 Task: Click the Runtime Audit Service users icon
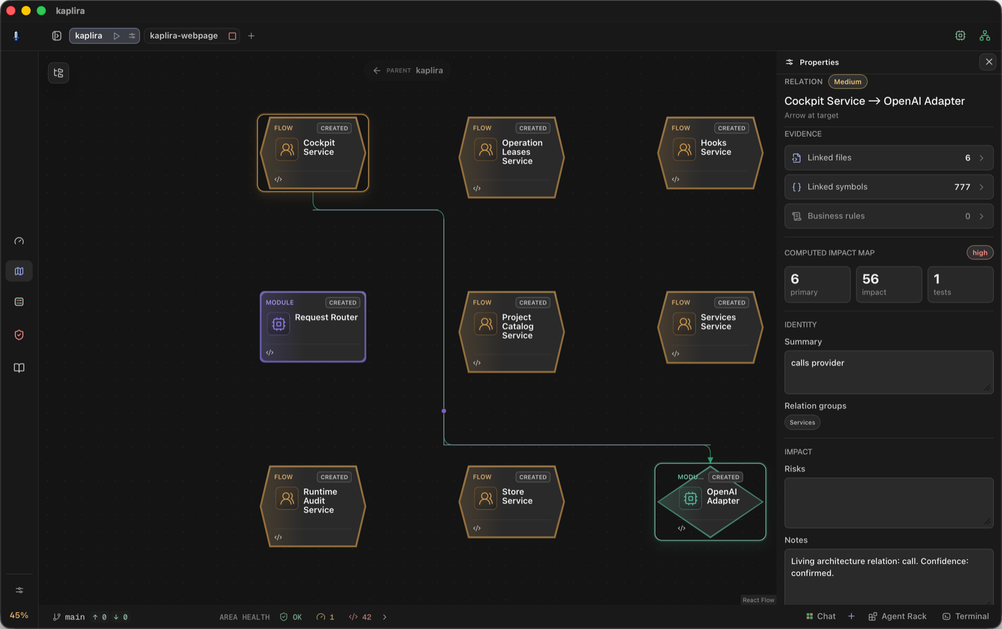[x=287, y=499]
